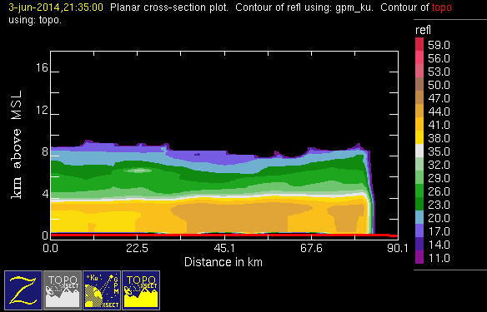Click the 44.0 orange legend swatch
This screenshot has height=312, width=487.
point(419,111)
